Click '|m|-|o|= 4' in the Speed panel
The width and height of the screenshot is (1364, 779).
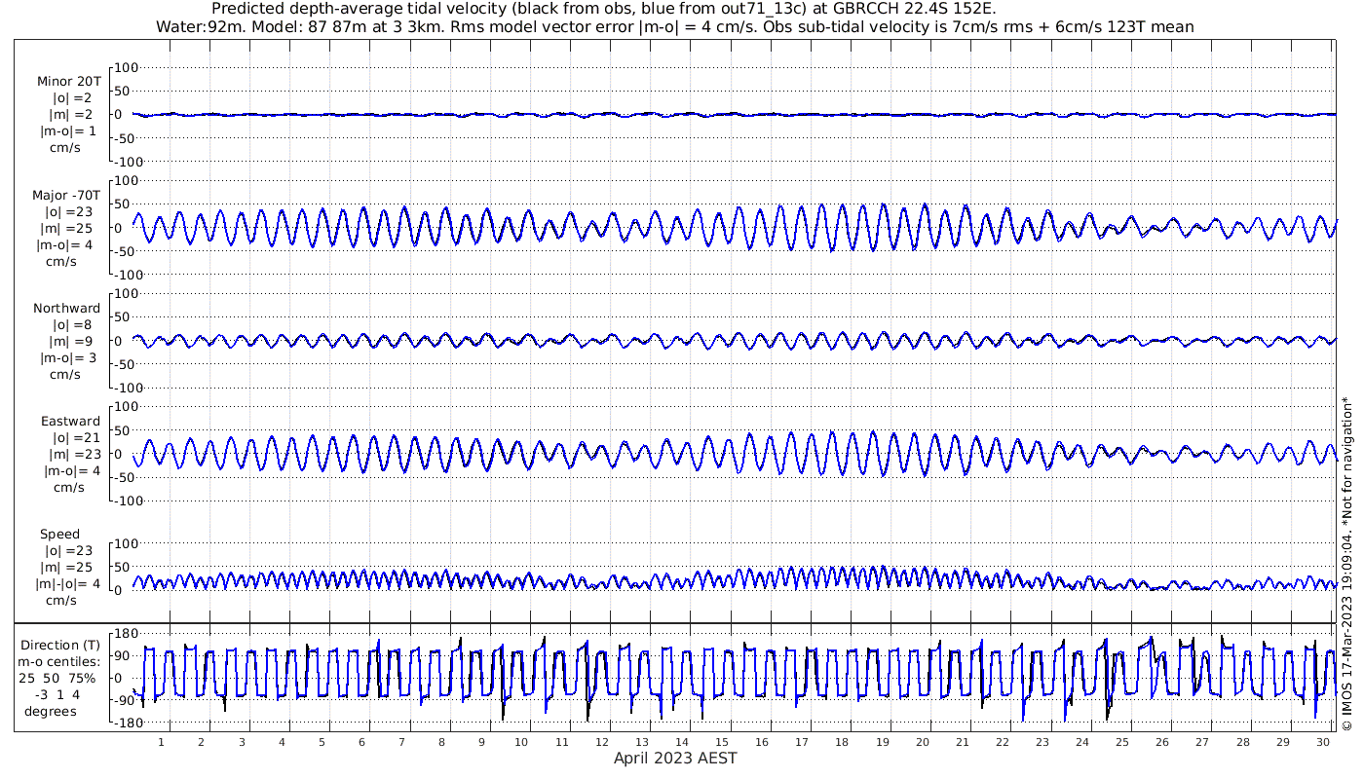click(68, 584)
